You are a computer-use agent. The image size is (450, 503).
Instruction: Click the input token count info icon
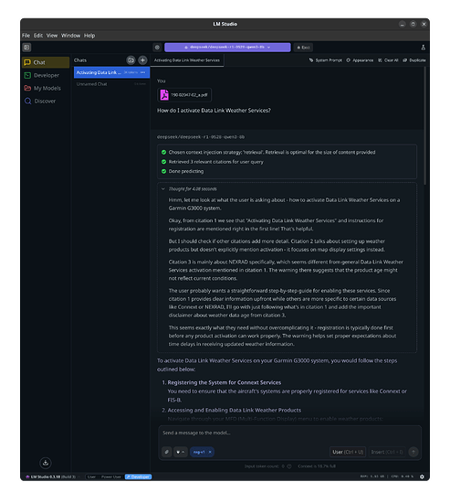tap(289, 466)
